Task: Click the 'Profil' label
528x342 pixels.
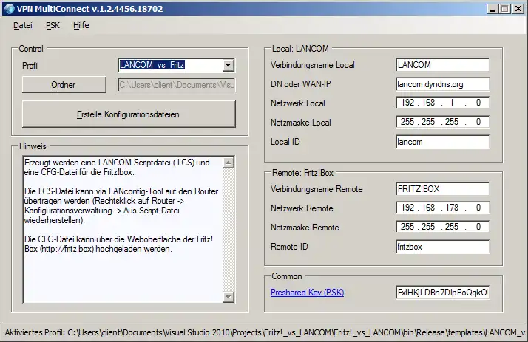Action: pyautogui.click(x=30, y=66)
